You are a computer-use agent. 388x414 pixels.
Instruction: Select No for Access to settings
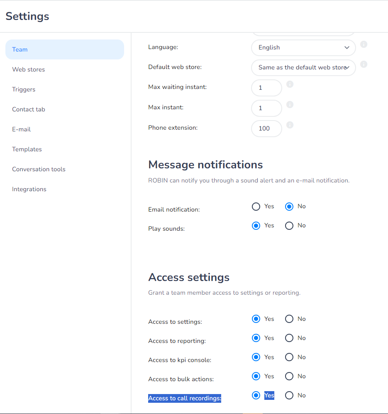tap(289, 319)
